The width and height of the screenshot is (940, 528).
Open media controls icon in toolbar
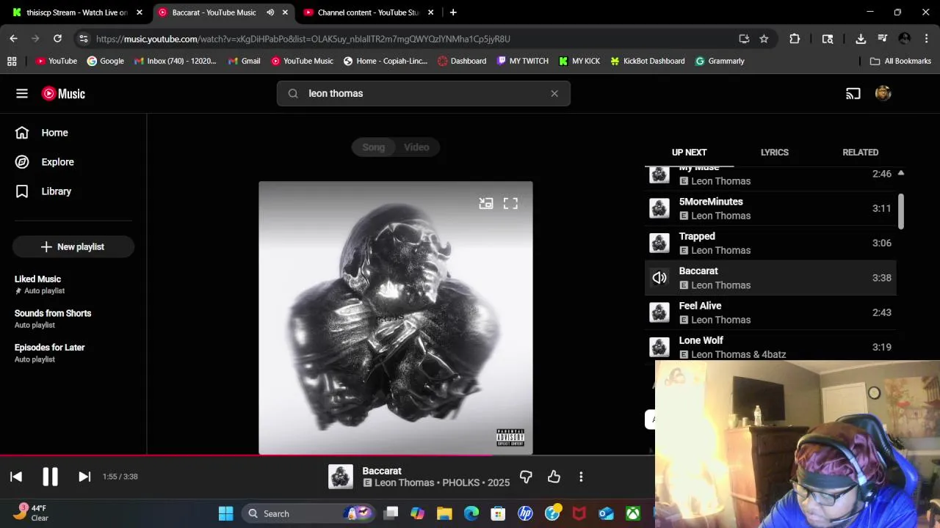(883, 39)
